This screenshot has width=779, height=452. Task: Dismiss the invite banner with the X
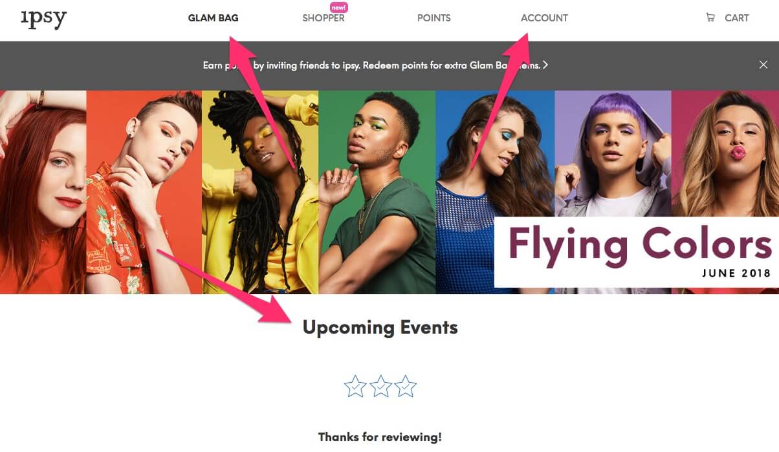(763, 65)
